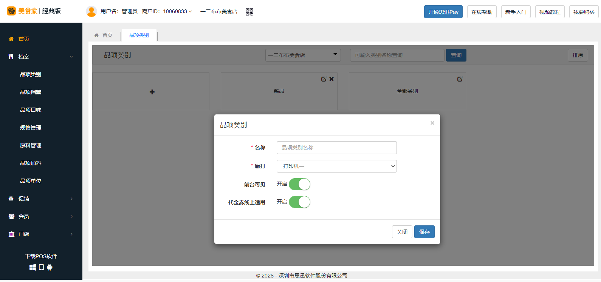Expand the 促销 sidebar section chevron
This screenshot has width=601, height=282.
(x=71, y=199)
